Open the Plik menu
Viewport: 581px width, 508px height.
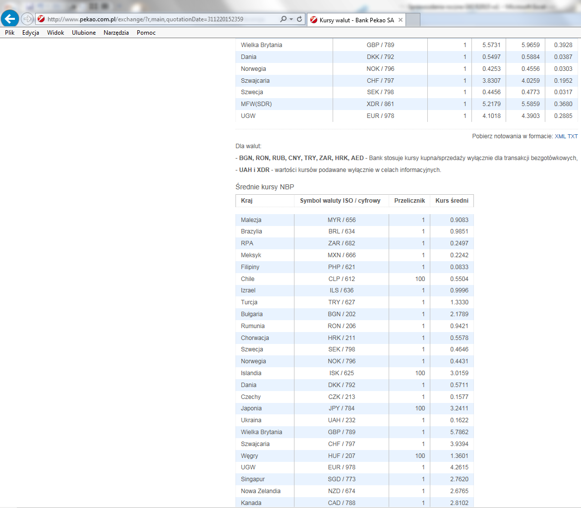click(9, 33)
